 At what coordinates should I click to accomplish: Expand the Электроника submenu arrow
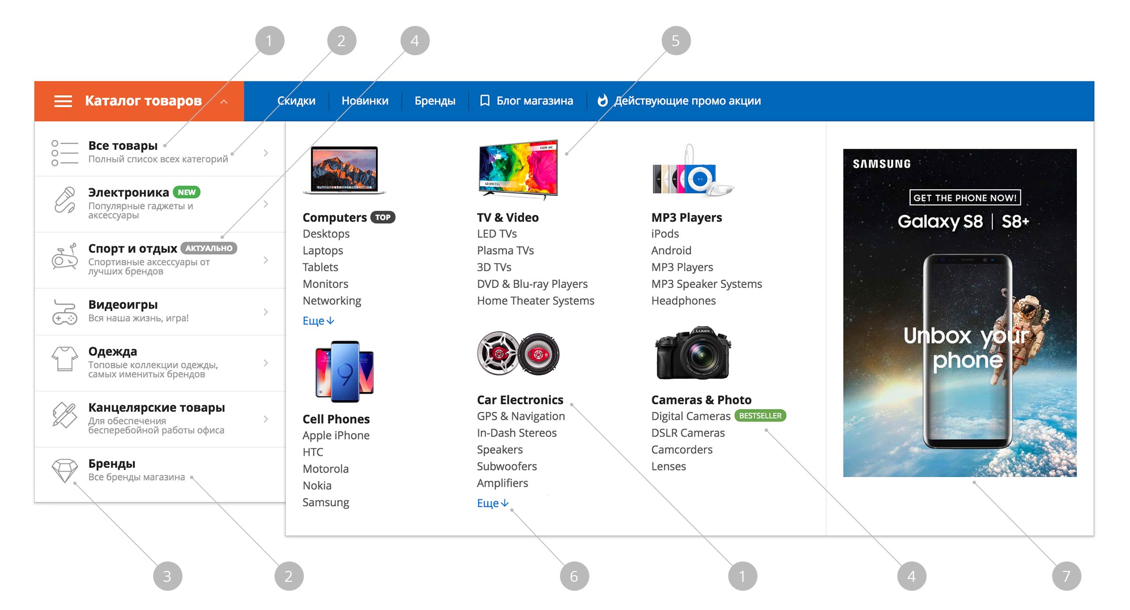click(266, 204)
